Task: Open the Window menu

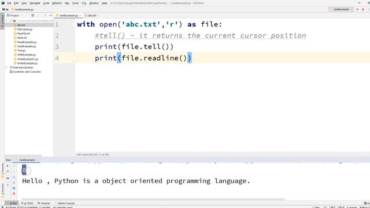Action: (x=94, y=3)
